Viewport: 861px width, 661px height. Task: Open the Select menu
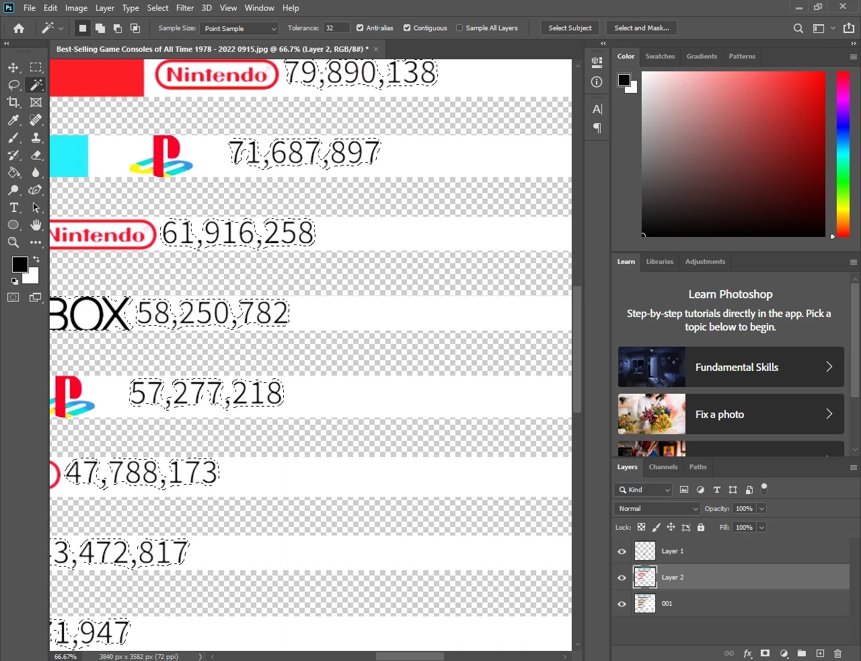[x=158, y=8]
